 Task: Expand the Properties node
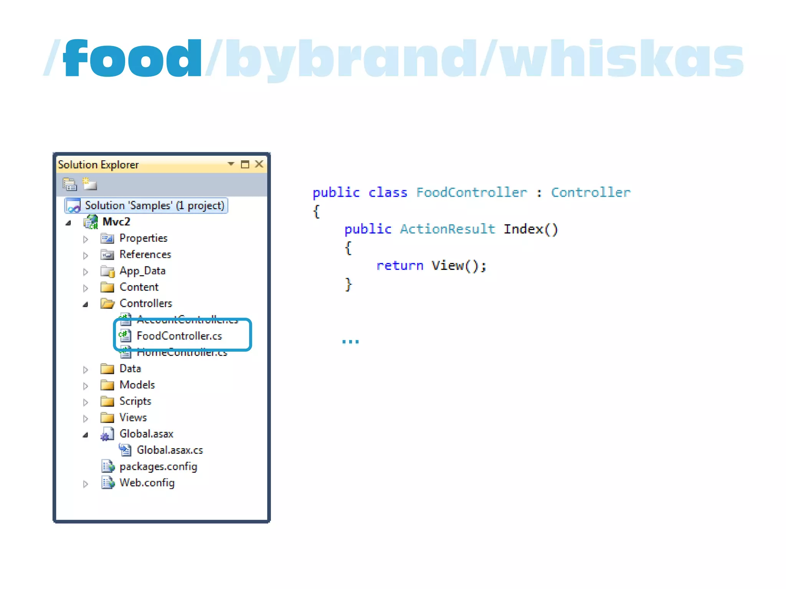click(x=86, y=239)
